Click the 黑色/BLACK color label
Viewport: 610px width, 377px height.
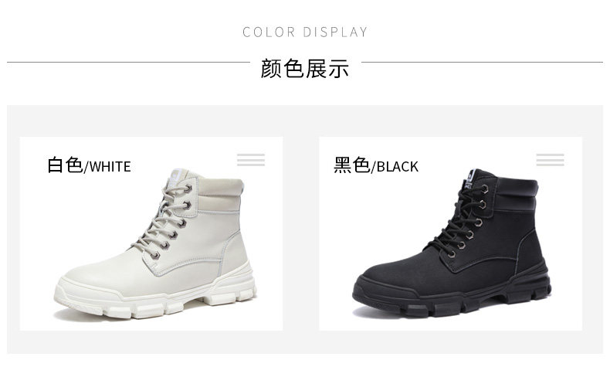(x=376, y=165)
